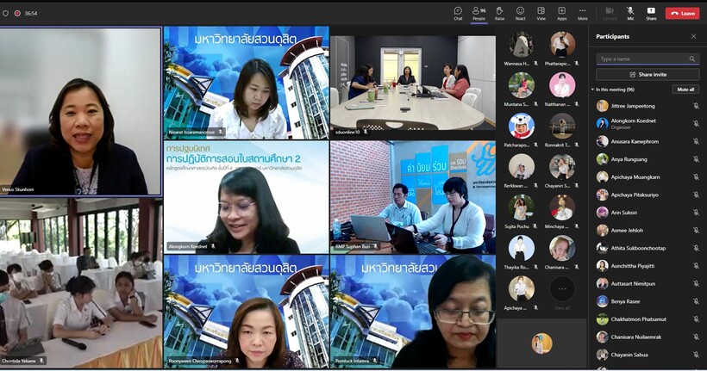Raise your hand in the meeting
707x371 pixels.
[499, 13]
